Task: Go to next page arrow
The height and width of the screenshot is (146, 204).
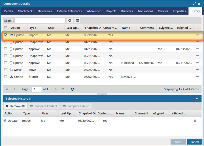Action: 56,89
